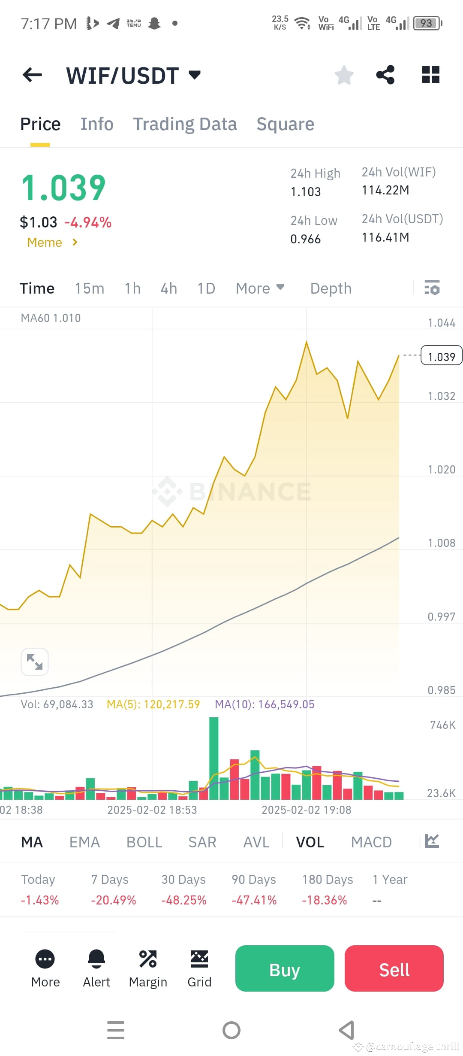Open the grid layout icon top right
463x1056 pixels.
pos(430,75)
